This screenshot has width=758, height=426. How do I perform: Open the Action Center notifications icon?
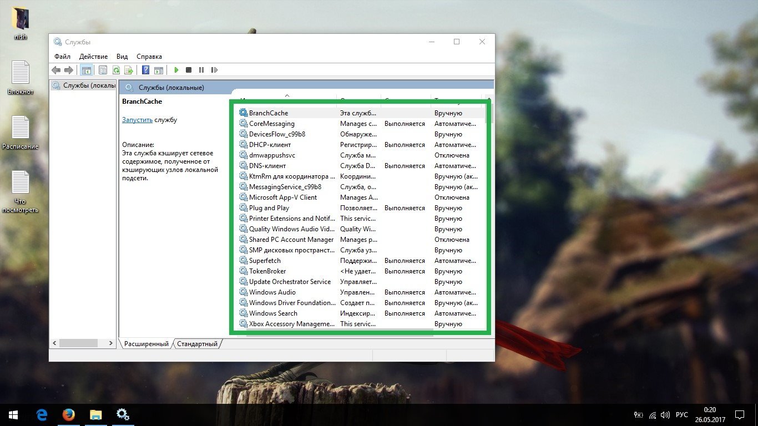[x=740, y=415]
